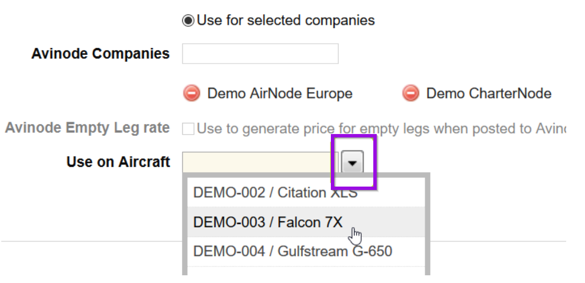Focus the Avinode Companies text field
The width and height of the screenshot is (585, 283).
[x=260, y=54]
